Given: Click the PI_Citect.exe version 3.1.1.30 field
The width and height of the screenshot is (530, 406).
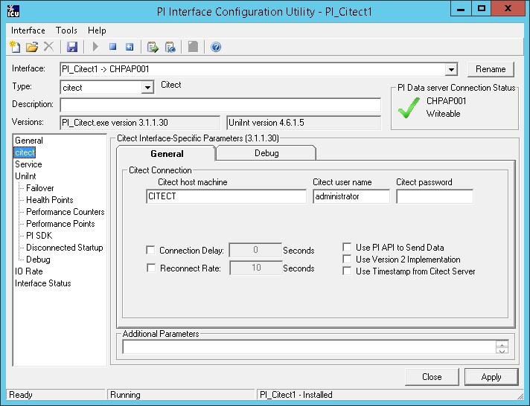Looking at the screenshot, I should click(x=140, y=123).
